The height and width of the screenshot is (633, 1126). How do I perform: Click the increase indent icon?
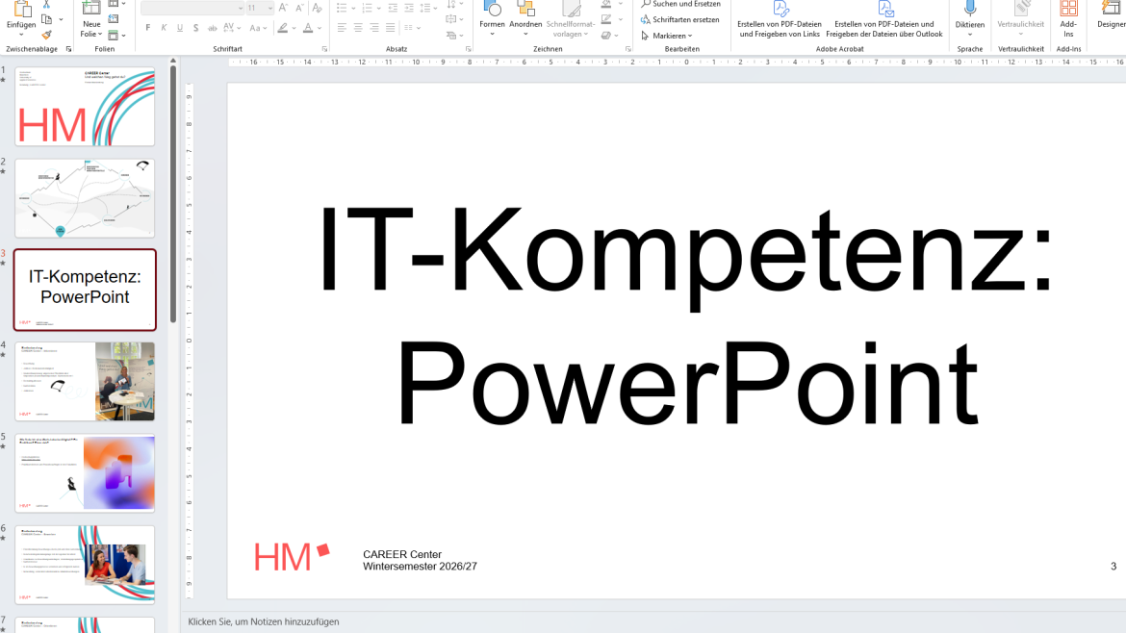click(409, 8)
